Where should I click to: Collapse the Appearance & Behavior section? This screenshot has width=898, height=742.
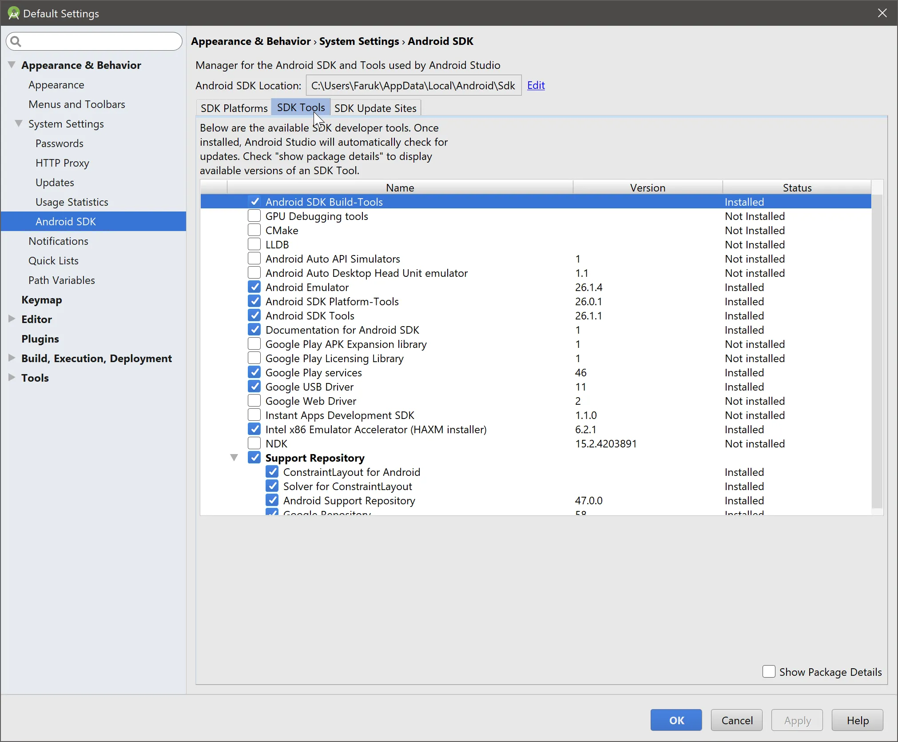pos(11,65)
